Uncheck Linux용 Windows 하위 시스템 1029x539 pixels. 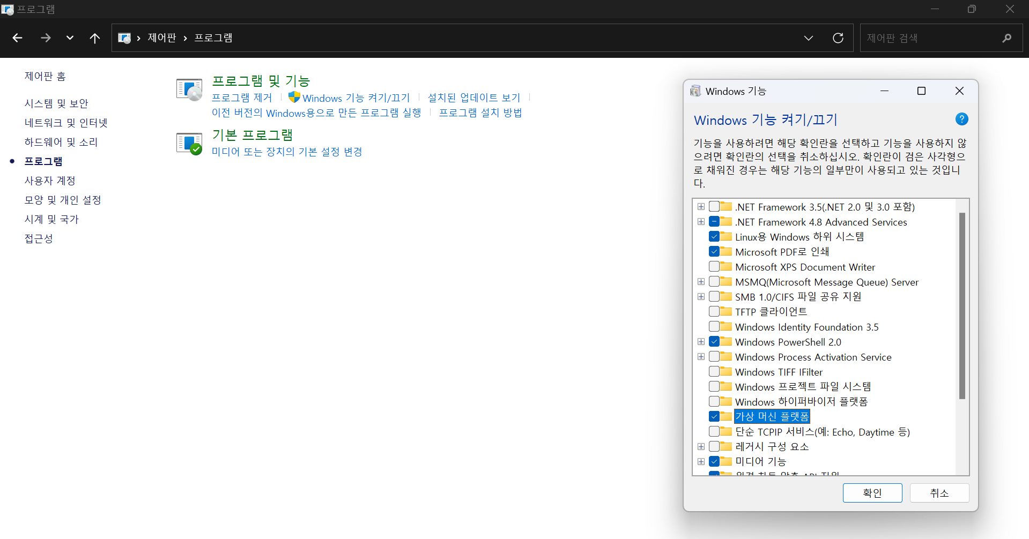click(714, 237)
